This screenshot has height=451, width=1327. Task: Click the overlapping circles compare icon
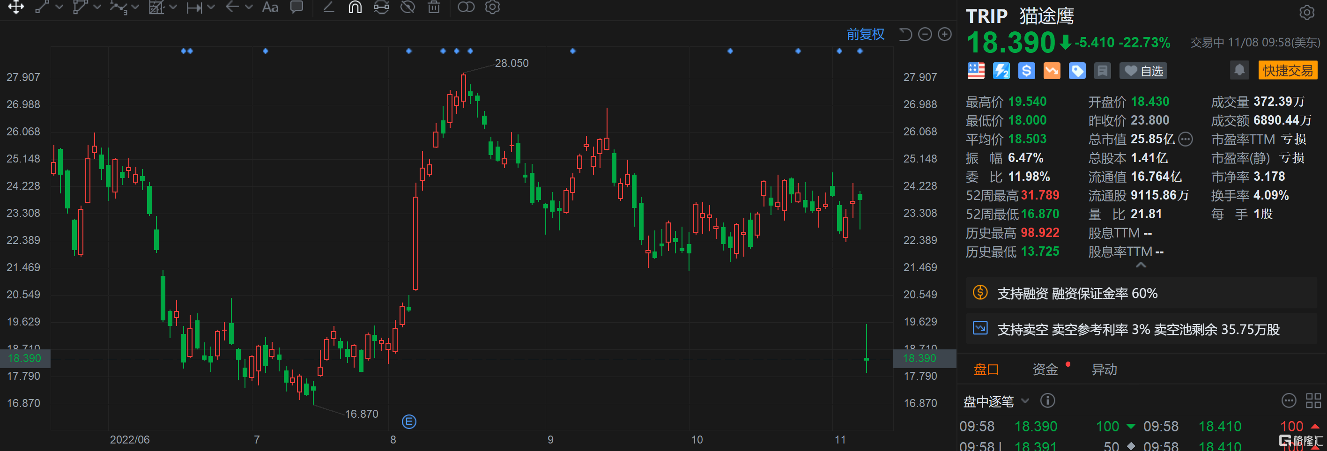[466, 7]
